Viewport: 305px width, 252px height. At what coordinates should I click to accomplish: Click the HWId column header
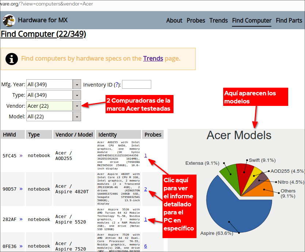point(13,134)
